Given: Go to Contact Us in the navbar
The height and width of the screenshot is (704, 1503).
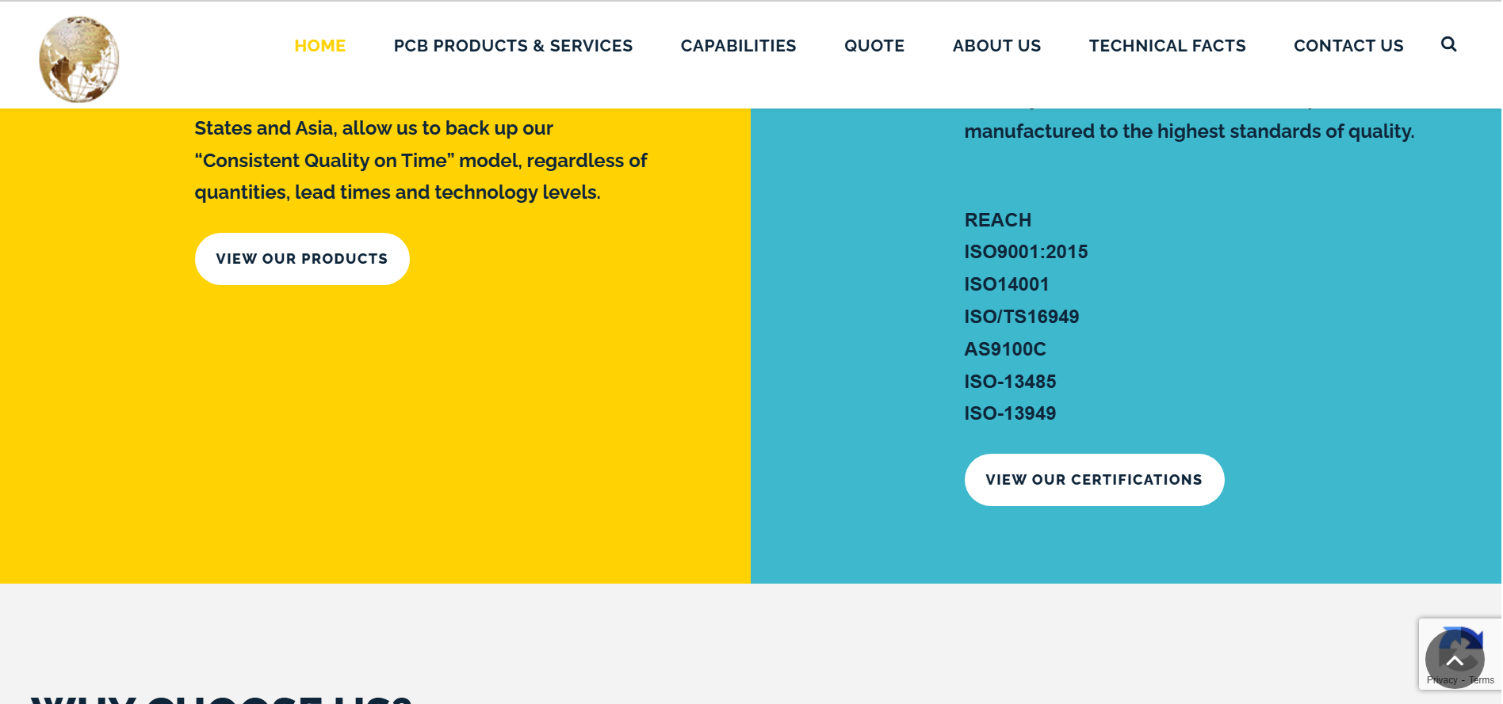Looking at the screenshot, I should coord(1348,46).
